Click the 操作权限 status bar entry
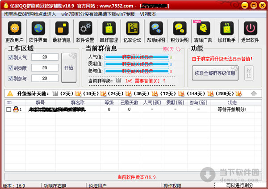 tap(172, 186)
